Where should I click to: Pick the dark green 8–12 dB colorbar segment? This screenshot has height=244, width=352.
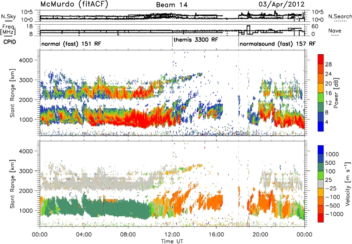pos(321,107)
